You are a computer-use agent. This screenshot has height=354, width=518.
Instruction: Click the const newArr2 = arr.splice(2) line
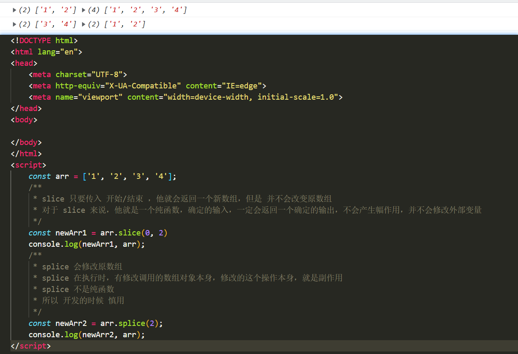[x=95, y=323]
